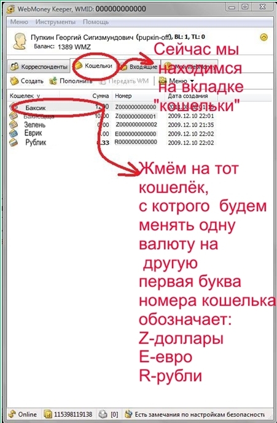Switch to the Кошельки tab
The width and height of the screenshot is (277, 423).
pyautogui.click(x=94, y=66)
